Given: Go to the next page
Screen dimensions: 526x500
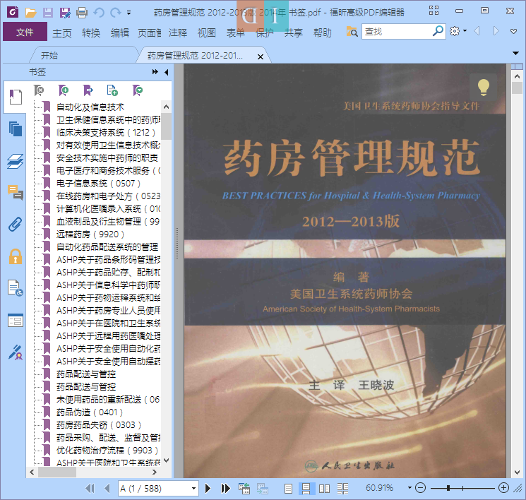Looking at the screenshot, I should click(x=208, y=488).
